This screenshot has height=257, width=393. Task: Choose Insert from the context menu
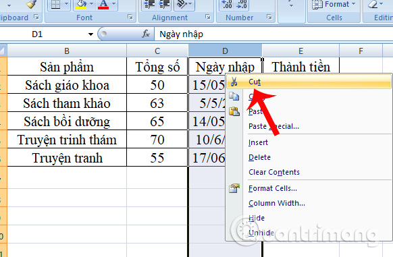[309, 142]
